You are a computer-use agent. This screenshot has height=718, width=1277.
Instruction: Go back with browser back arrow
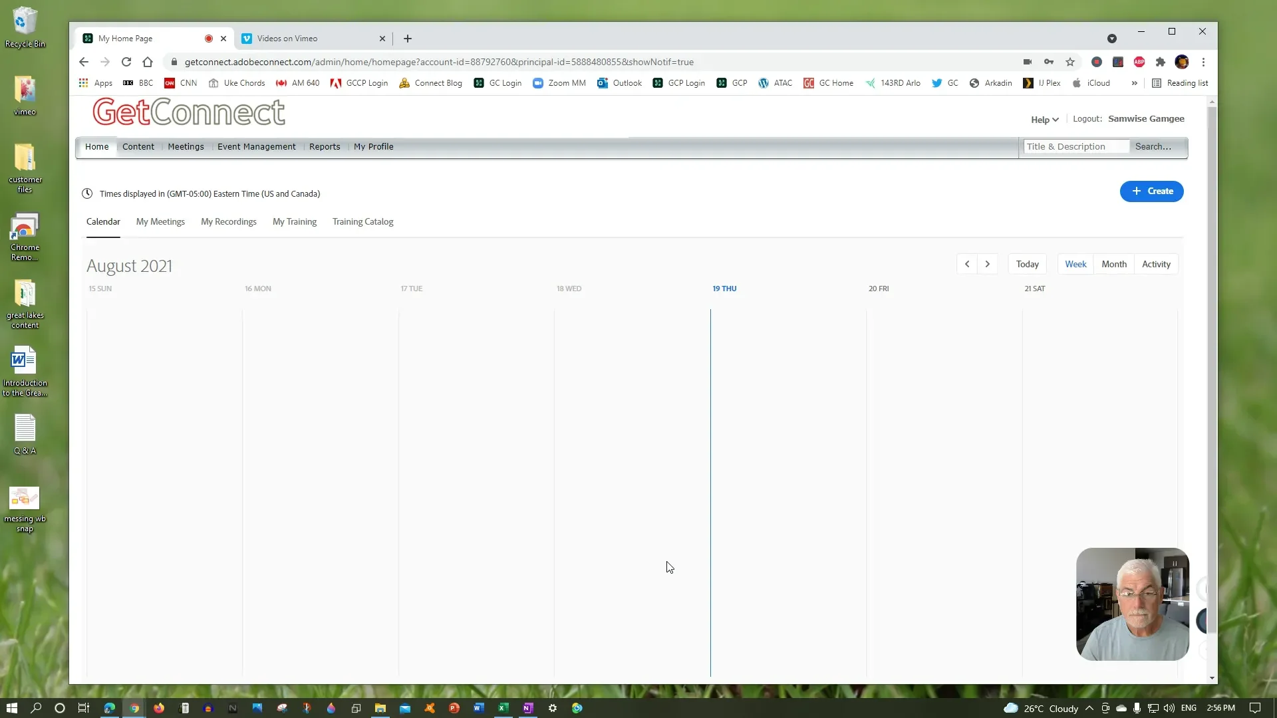pos(84,62)
